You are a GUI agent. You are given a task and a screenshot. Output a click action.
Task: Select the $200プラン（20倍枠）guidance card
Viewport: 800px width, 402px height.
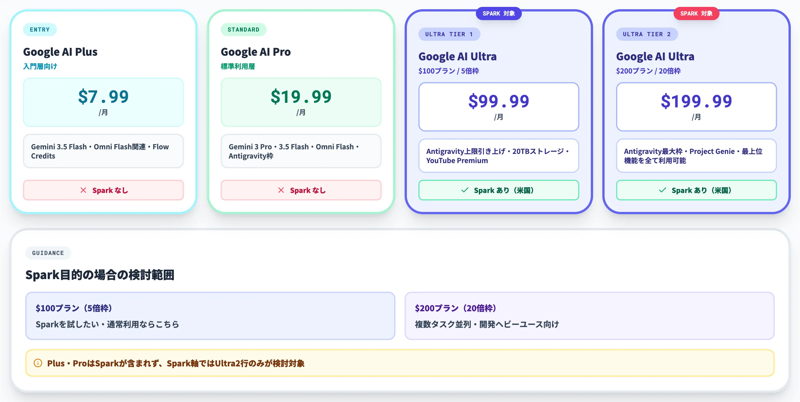[589, 316]
